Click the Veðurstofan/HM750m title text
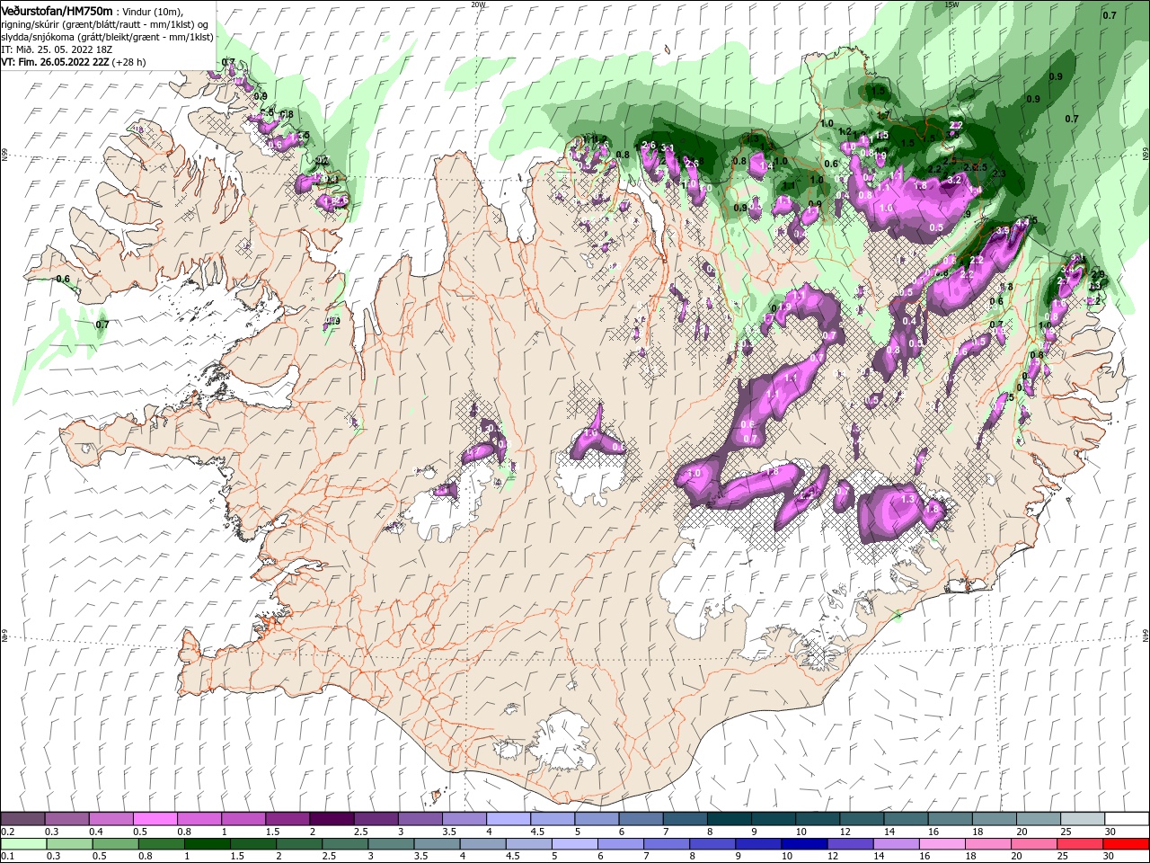This screenshot has width=1150, height=863. tap(57, 11)
